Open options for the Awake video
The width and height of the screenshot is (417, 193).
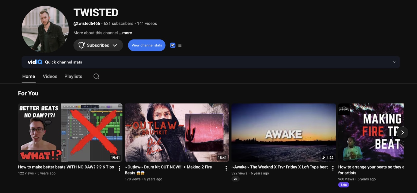pos(333,168)
